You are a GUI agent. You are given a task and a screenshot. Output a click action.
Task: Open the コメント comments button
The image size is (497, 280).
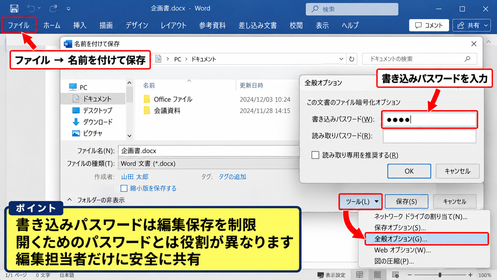click(429, 25)
